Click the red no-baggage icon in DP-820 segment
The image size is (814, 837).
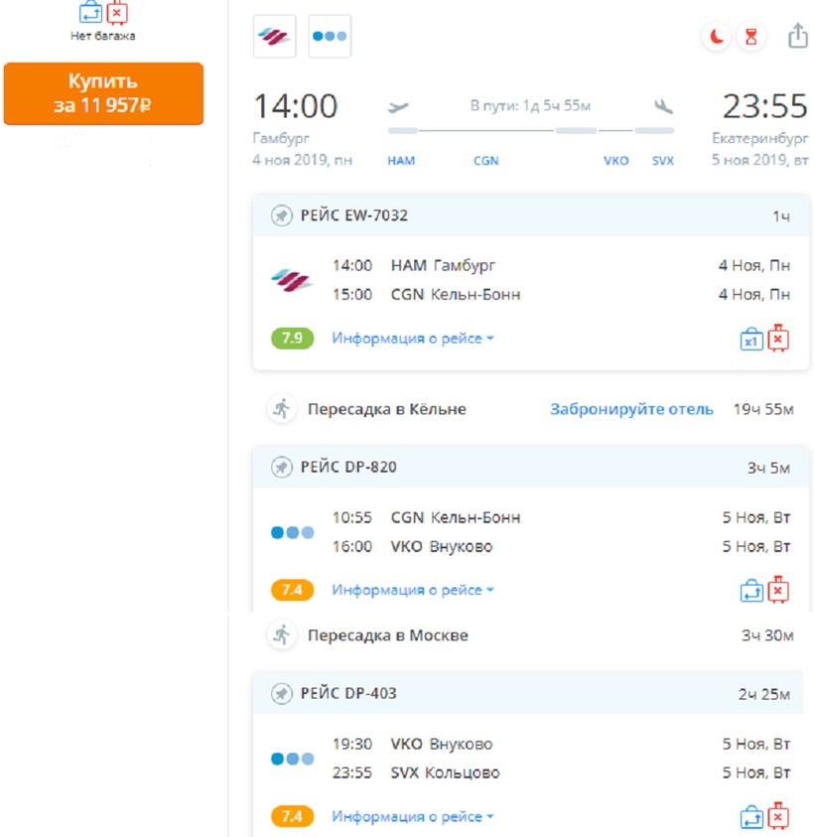coord(779,590)
